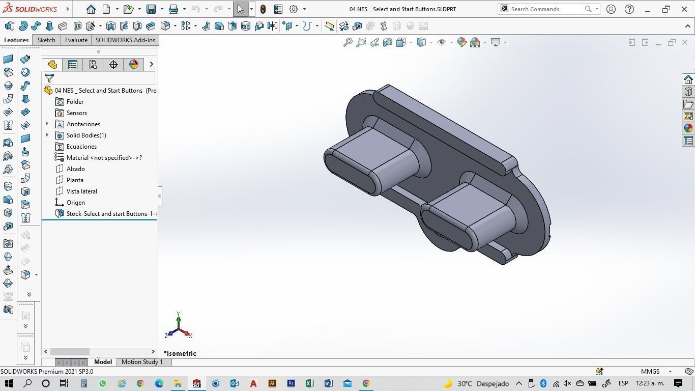Create a new document with the New icon

(106, 9)
